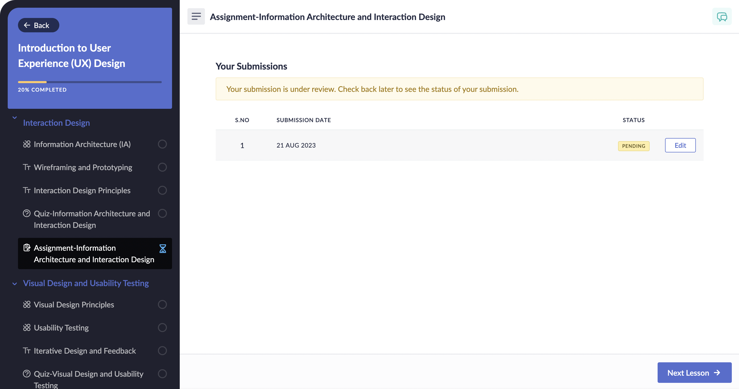Click the Edit submission button
The width and height of the screenshot is (739, 389).
(x=680, y=145)
